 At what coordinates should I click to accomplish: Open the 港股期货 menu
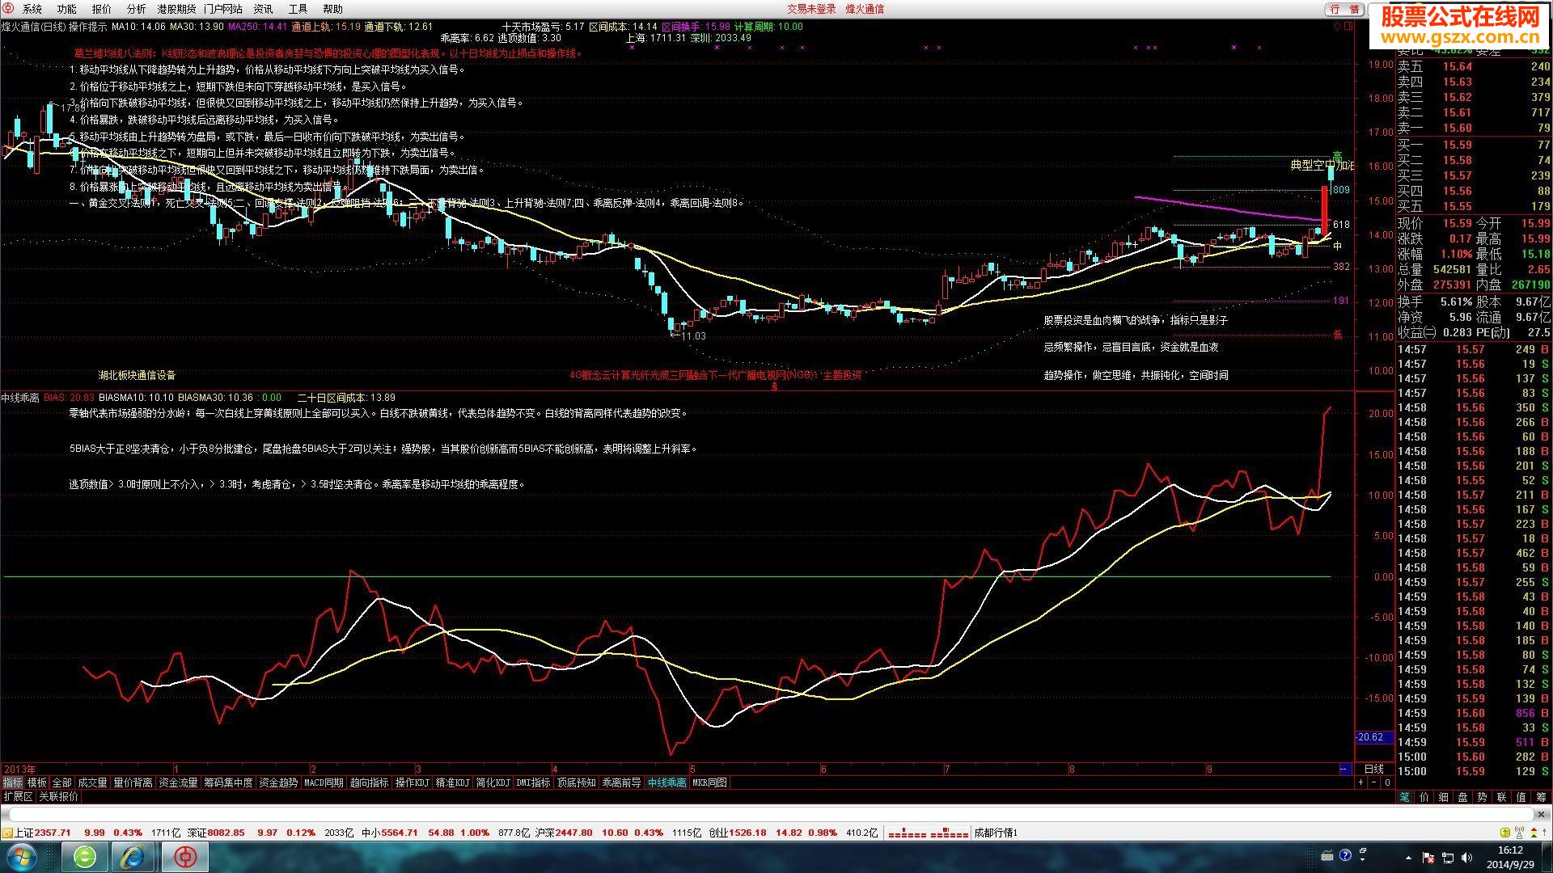point(176,9)
